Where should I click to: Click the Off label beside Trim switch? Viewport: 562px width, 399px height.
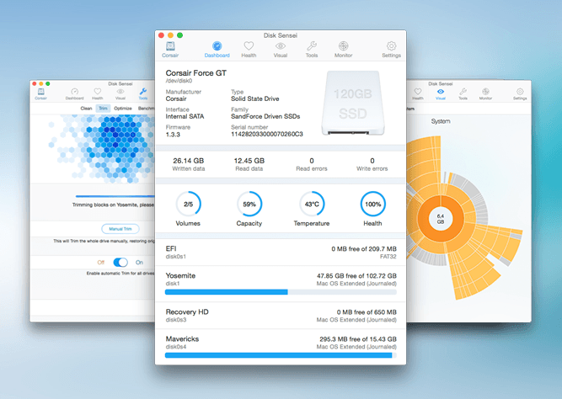(x=101, y=262)
